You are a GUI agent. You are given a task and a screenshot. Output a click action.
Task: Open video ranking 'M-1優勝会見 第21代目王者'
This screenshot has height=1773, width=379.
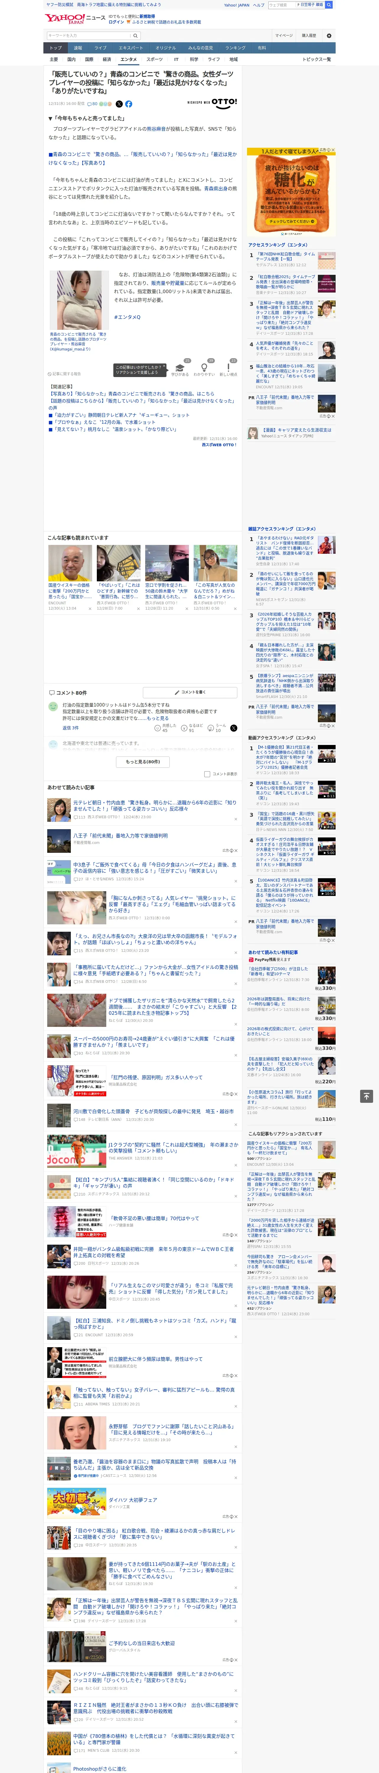pos(285,757)
